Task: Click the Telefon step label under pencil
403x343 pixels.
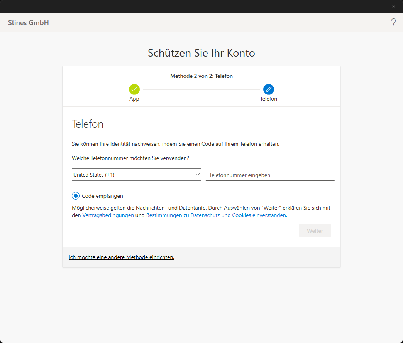Action: coord(269,99)
